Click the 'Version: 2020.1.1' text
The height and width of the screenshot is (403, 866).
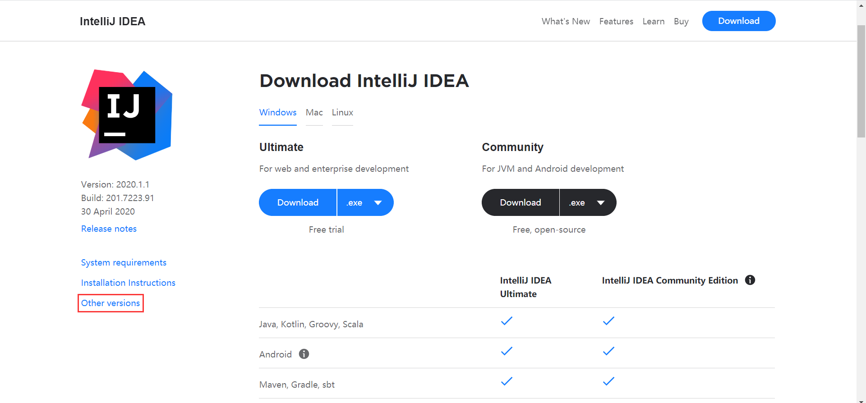115,184
